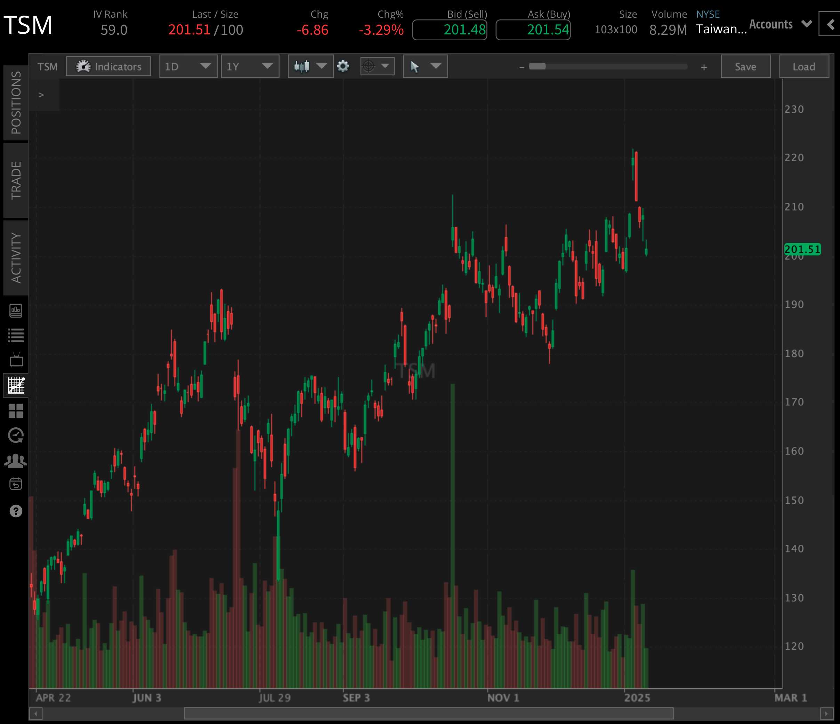Expand the 1Y date range dropdown
This screenshot has width=840, height=724.
click(250, 66)
